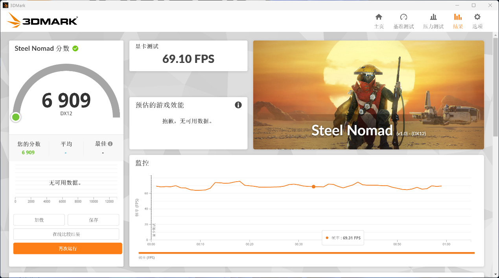Select the 结果 results icon
This screenshot has width=499, height=278.
click(x=457, y=20)
